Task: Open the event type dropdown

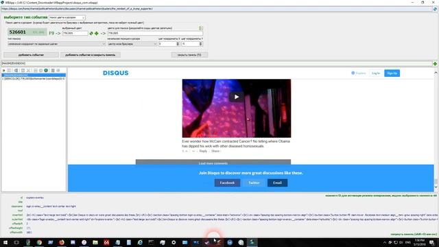Action: click(x=67, y=17)
